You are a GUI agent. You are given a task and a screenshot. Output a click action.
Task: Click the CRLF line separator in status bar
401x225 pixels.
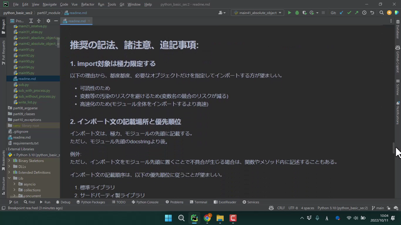[281, 208]
